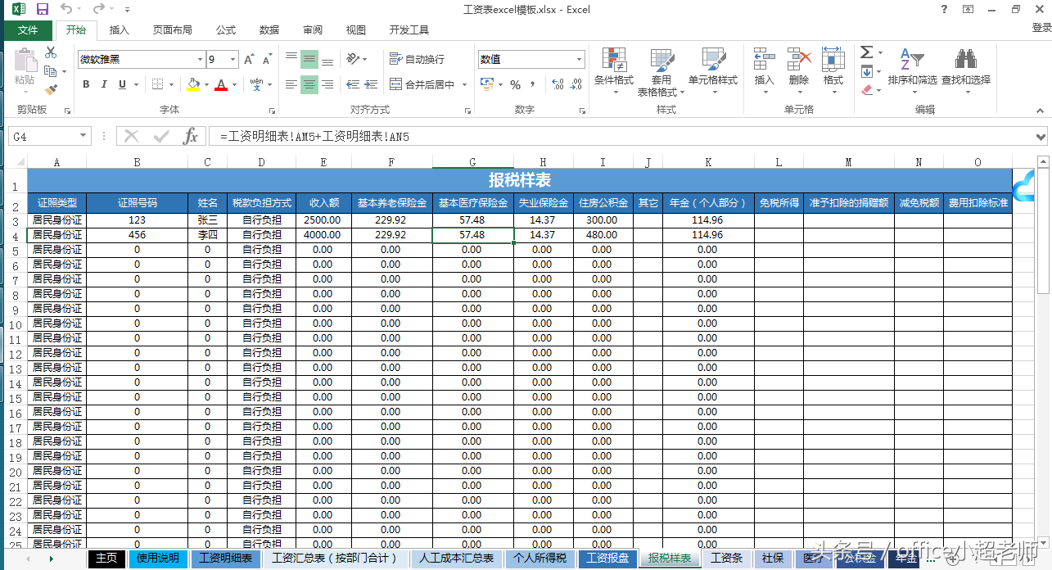
Task: Apply percent style to number
Action: coord(515,84)
